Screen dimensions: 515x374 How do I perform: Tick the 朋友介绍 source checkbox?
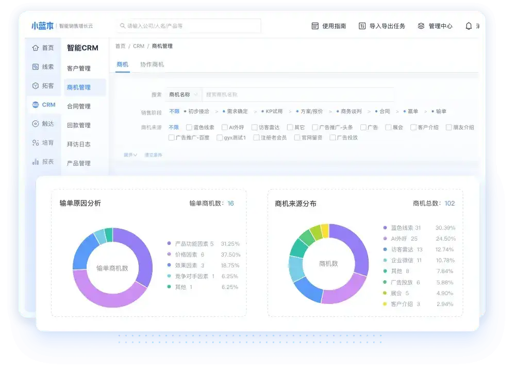point(449,127)
